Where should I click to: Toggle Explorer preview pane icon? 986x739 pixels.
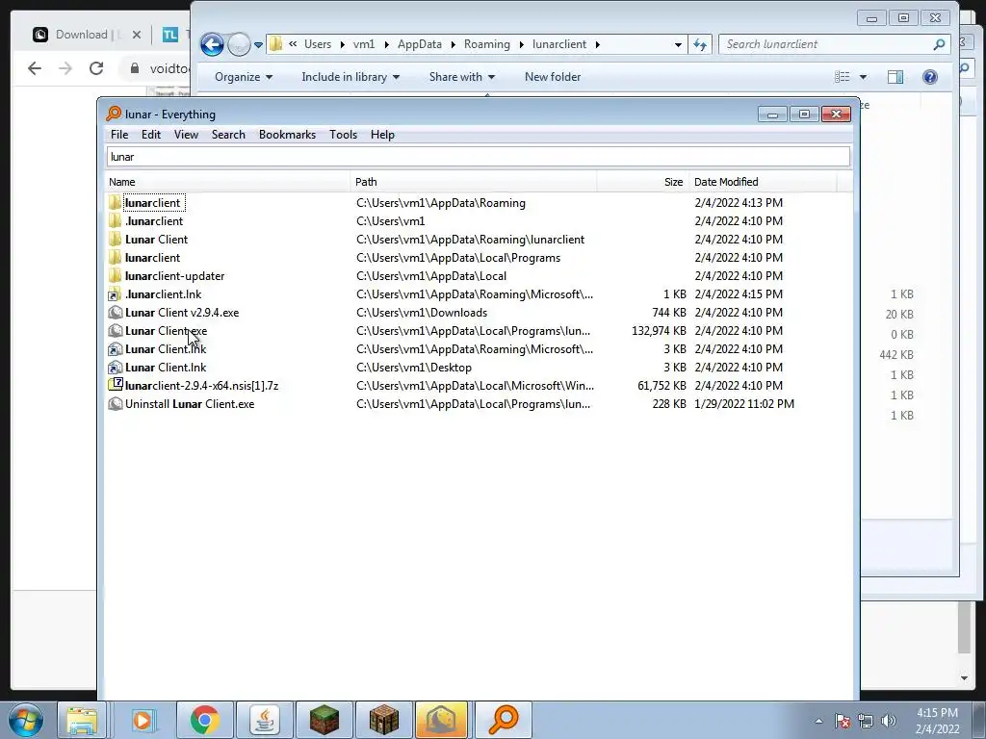(895, 77)
